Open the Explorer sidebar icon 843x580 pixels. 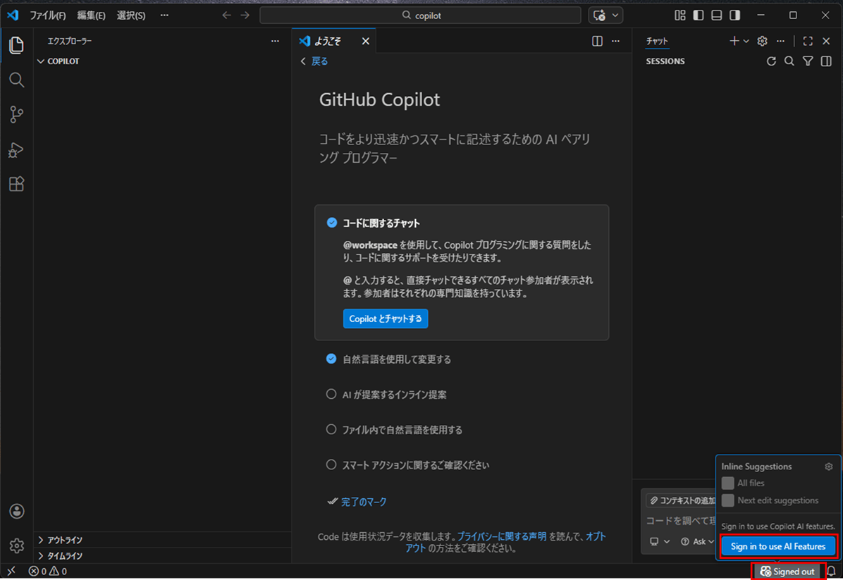pos(16,44)
